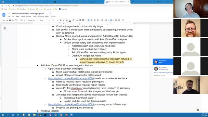Open Task View on the taskbar

(18, 115)
